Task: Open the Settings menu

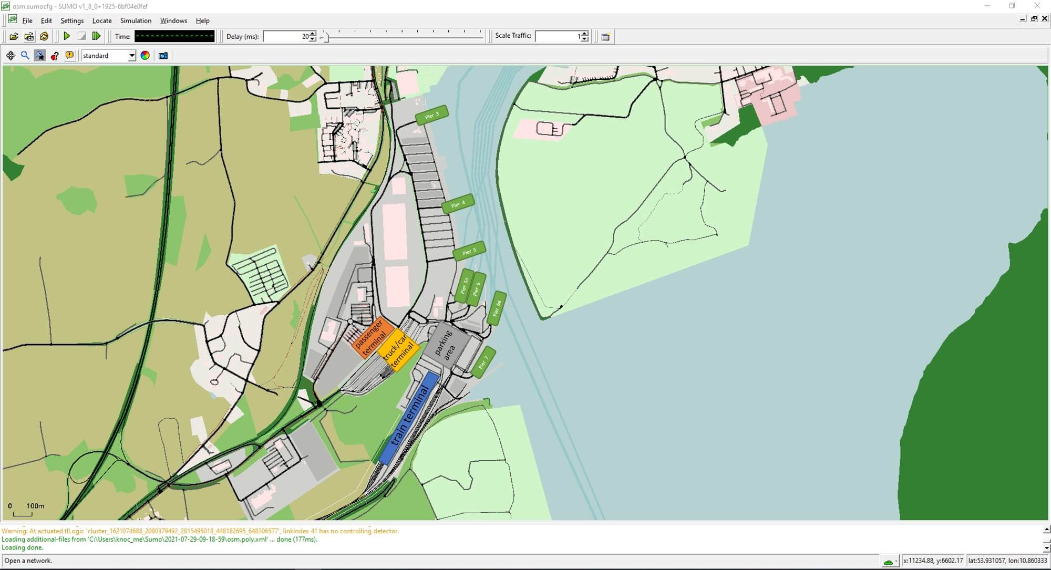Action: coord(72,20)
